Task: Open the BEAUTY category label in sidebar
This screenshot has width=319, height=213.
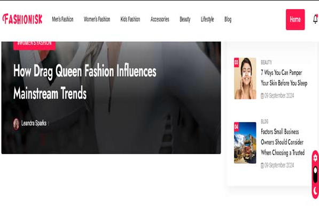Action: click(x=266, y=63)
